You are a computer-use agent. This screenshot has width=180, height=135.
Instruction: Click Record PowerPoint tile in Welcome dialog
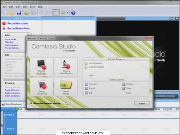41,87
